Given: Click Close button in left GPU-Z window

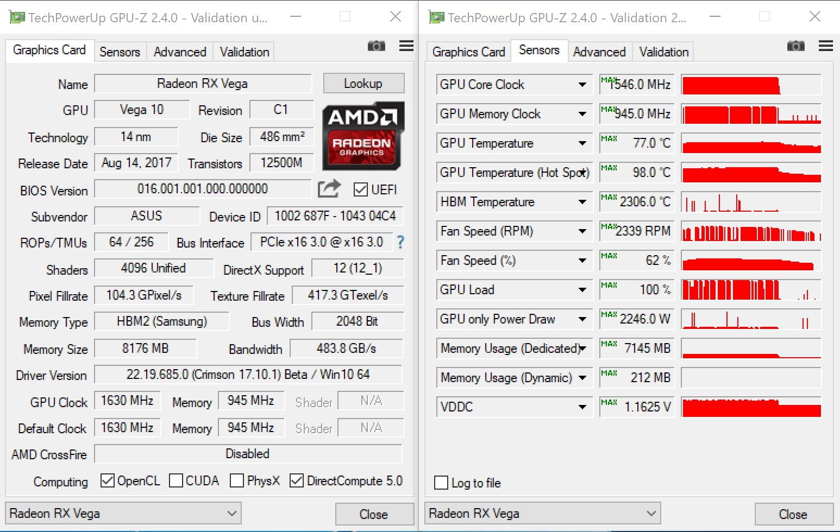Looking at the screenshot, I should point(374,514).
